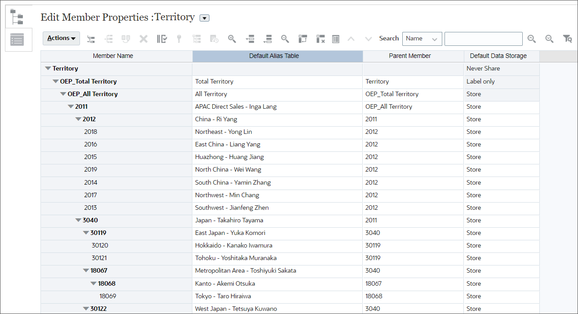
Task: Click the left search magnifier icon
Action: 532,39
